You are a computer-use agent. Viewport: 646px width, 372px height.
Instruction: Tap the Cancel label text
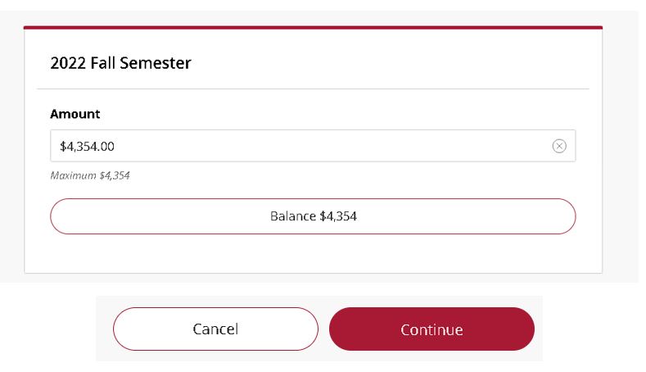click(215, 329)
